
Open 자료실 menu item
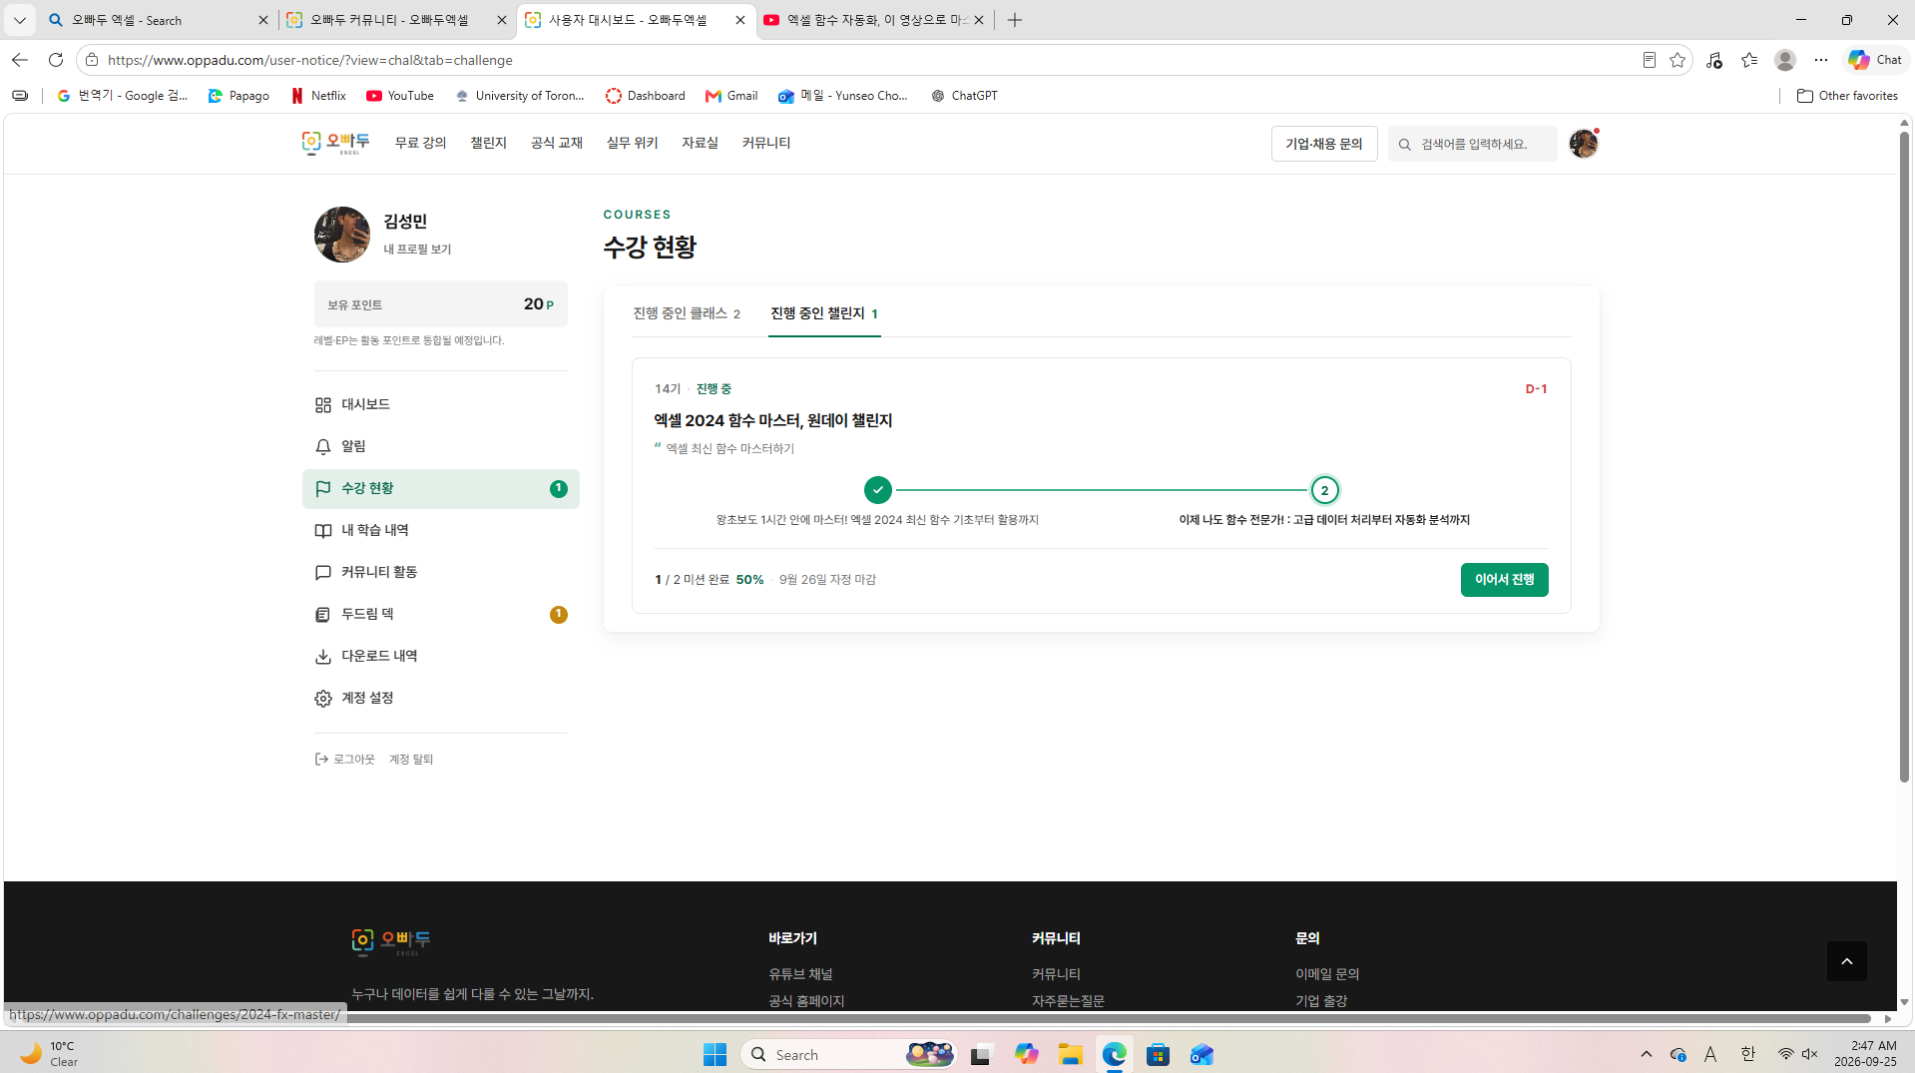pos(700,143)
